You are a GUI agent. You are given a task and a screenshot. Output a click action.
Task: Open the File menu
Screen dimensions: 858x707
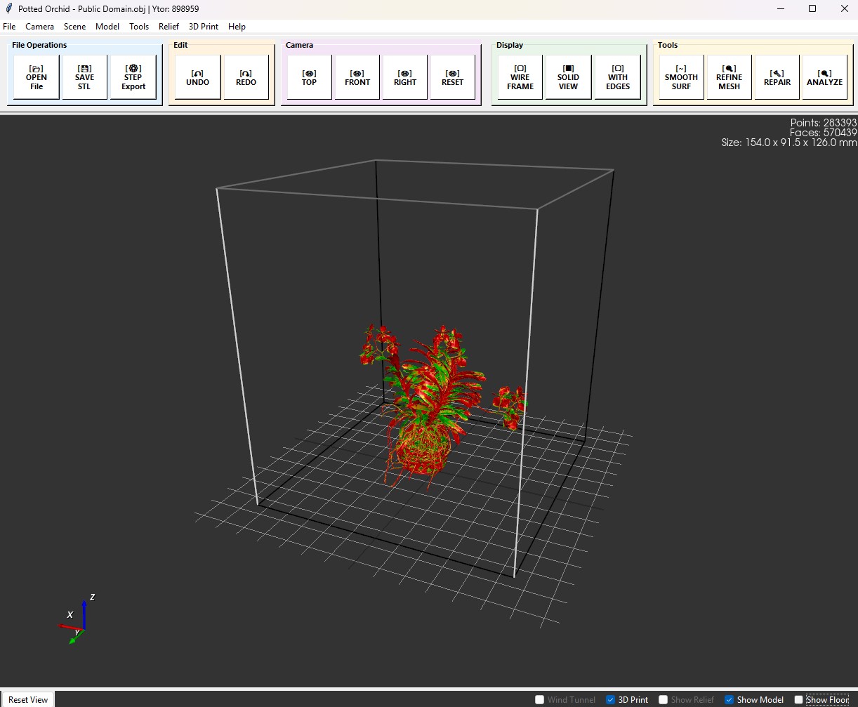(9, 27)
